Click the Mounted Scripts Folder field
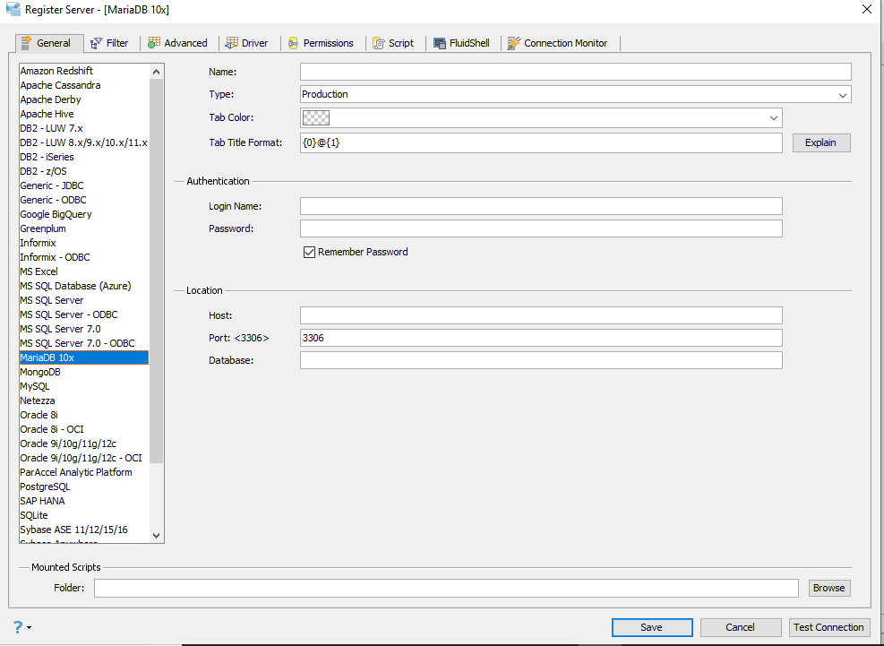 tap(447, 588)
